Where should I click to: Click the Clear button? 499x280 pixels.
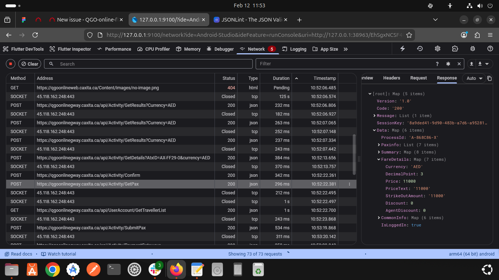click(x=30, y=64)
